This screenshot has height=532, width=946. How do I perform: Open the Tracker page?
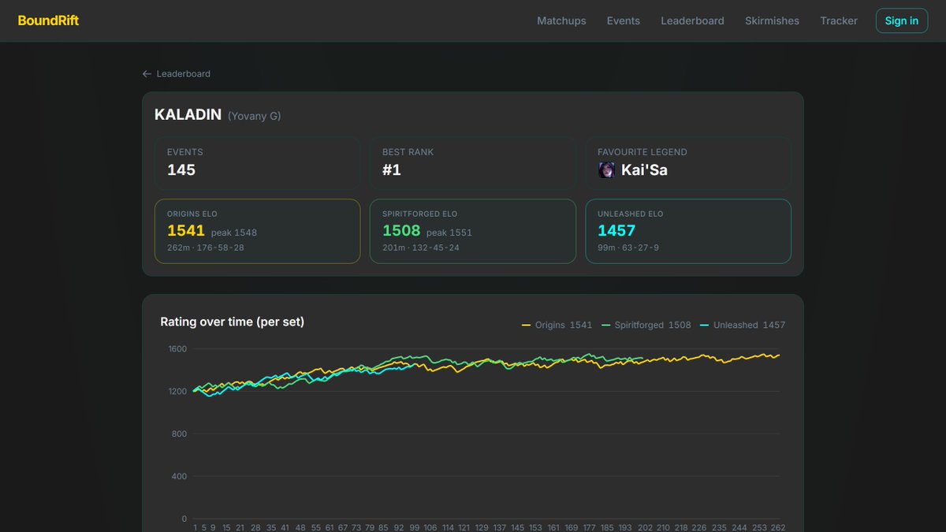(838, 21)
